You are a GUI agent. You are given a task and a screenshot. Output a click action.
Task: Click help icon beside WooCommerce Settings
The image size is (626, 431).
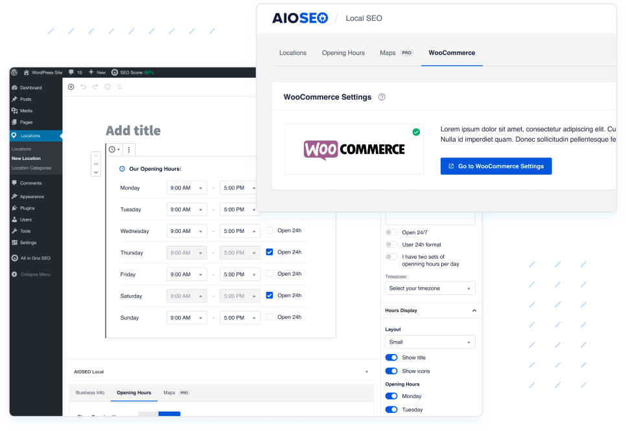click(382, 97)
